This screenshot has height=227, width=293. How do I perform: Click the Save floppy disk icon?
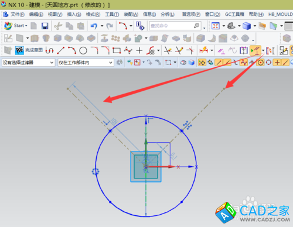(45, 26)
